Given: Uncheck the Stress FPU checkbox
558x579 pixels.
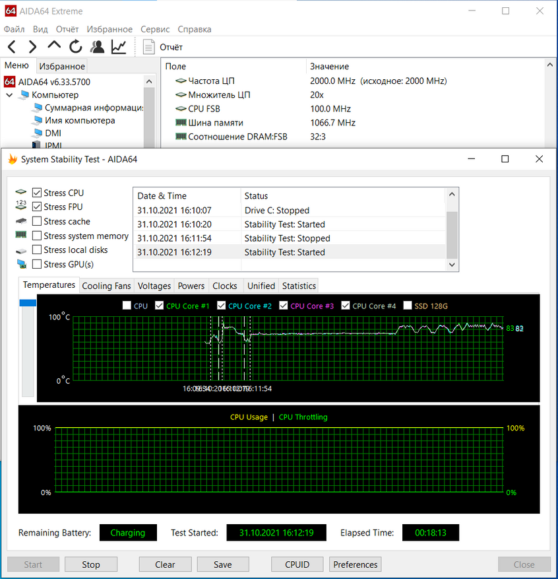Looking at the screenshot, I should [x=36, y=207].
